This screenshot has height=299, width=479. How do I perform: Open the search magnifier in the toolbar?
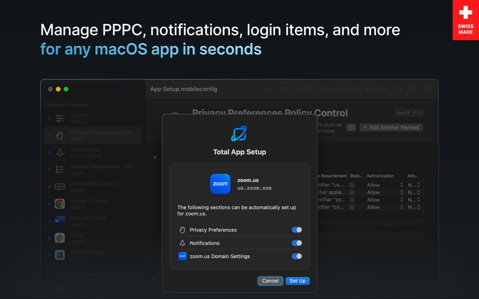(x=413, y=89)
